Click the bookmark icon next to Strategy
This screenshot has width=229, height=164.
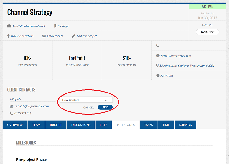(55, 26)
